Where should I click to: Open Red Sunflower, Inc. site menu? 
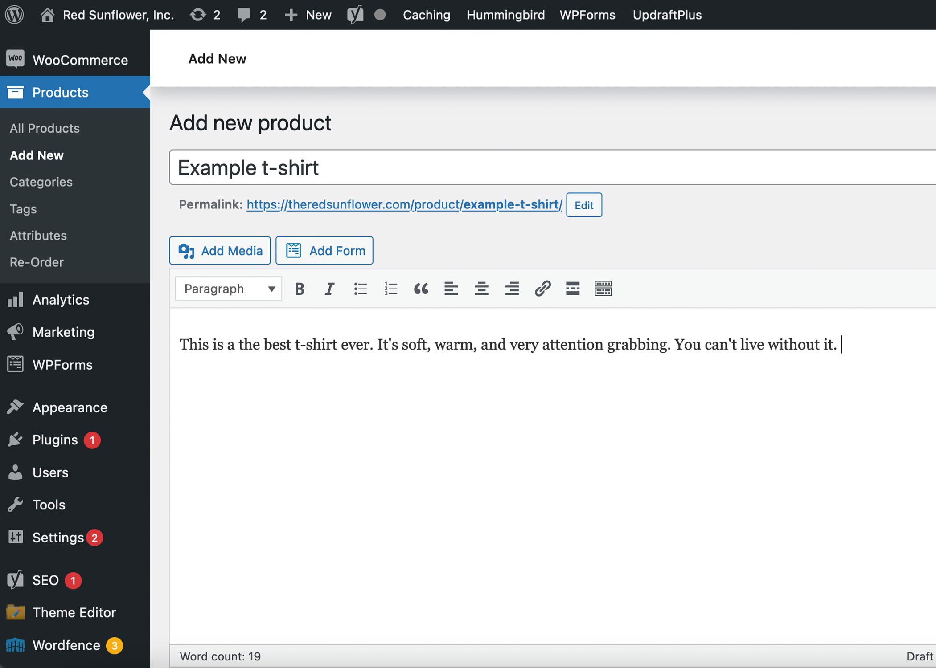118,15
